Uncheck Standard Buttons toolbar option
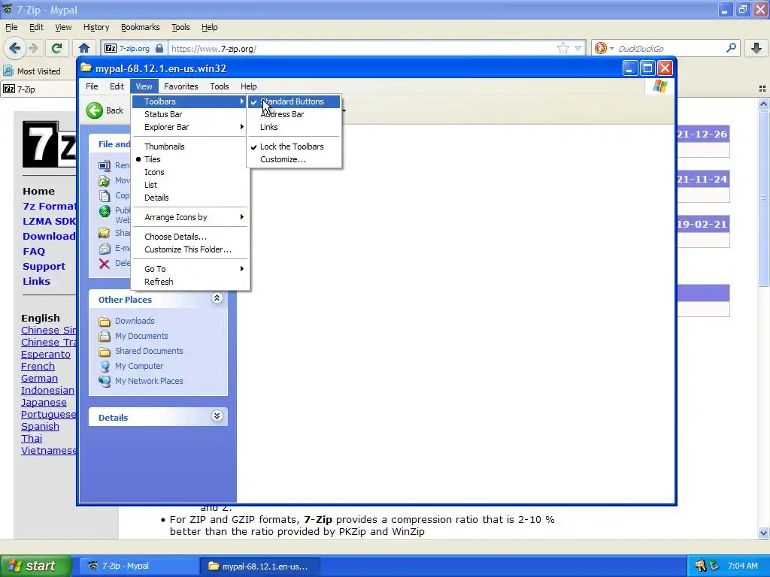Screen dimensions: 770x577 click(x=294, y=101)
